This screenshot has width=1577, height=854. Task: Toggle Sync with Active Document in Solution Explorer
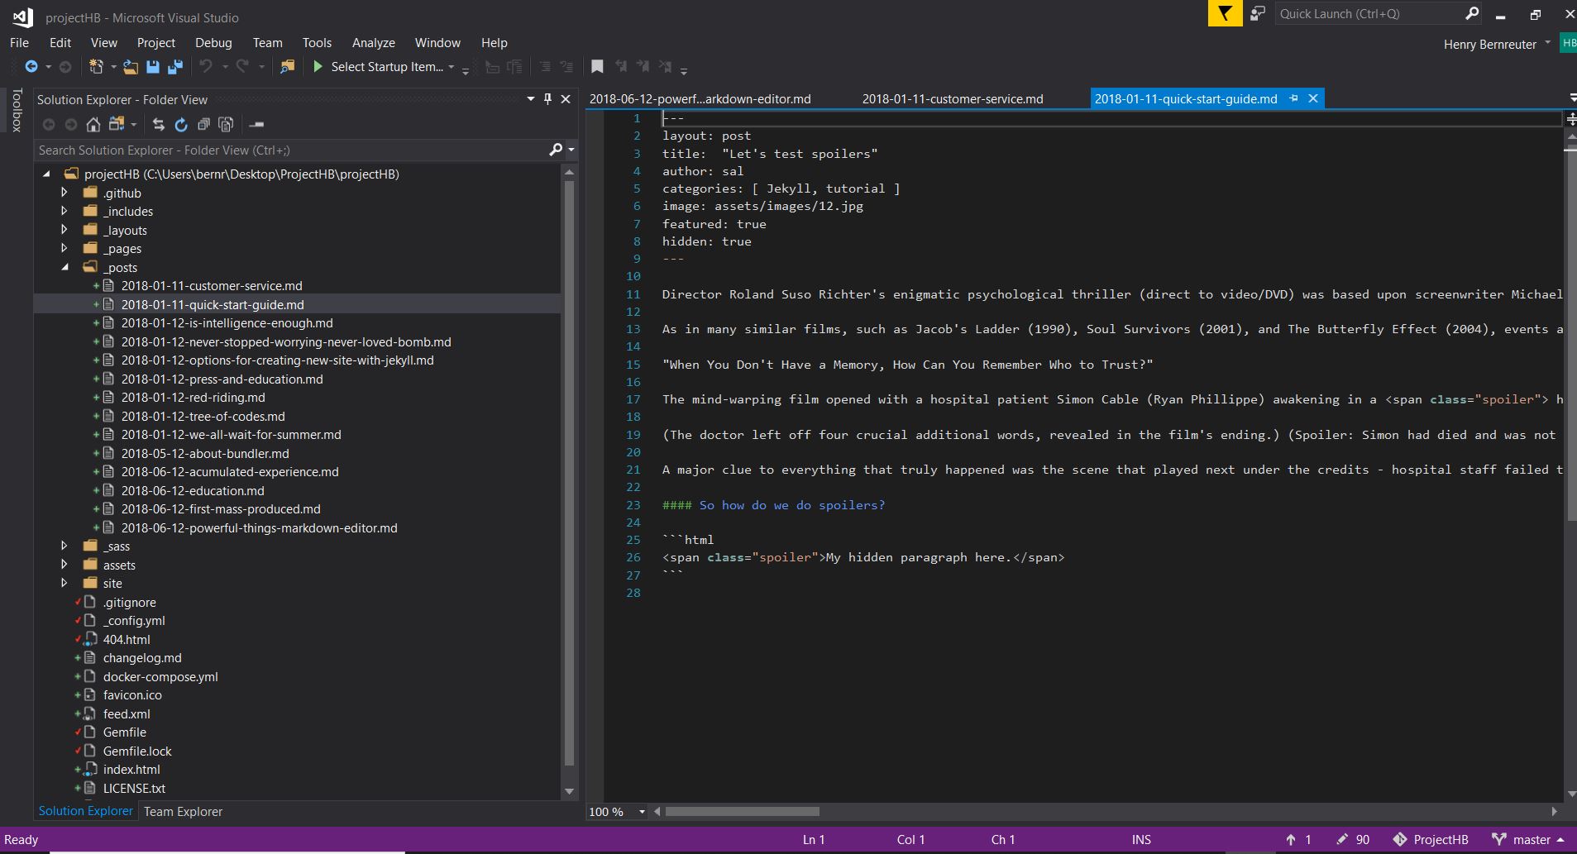click(159, 125)
